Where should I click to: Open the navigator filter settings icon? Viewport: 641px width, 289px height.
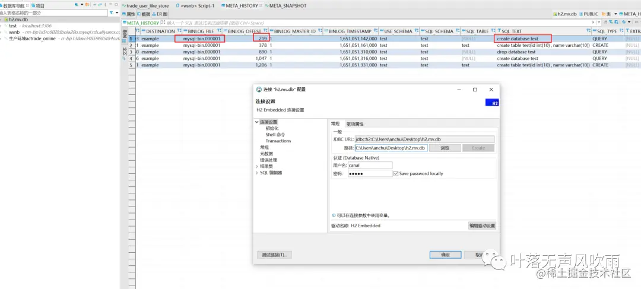[111, 12]
